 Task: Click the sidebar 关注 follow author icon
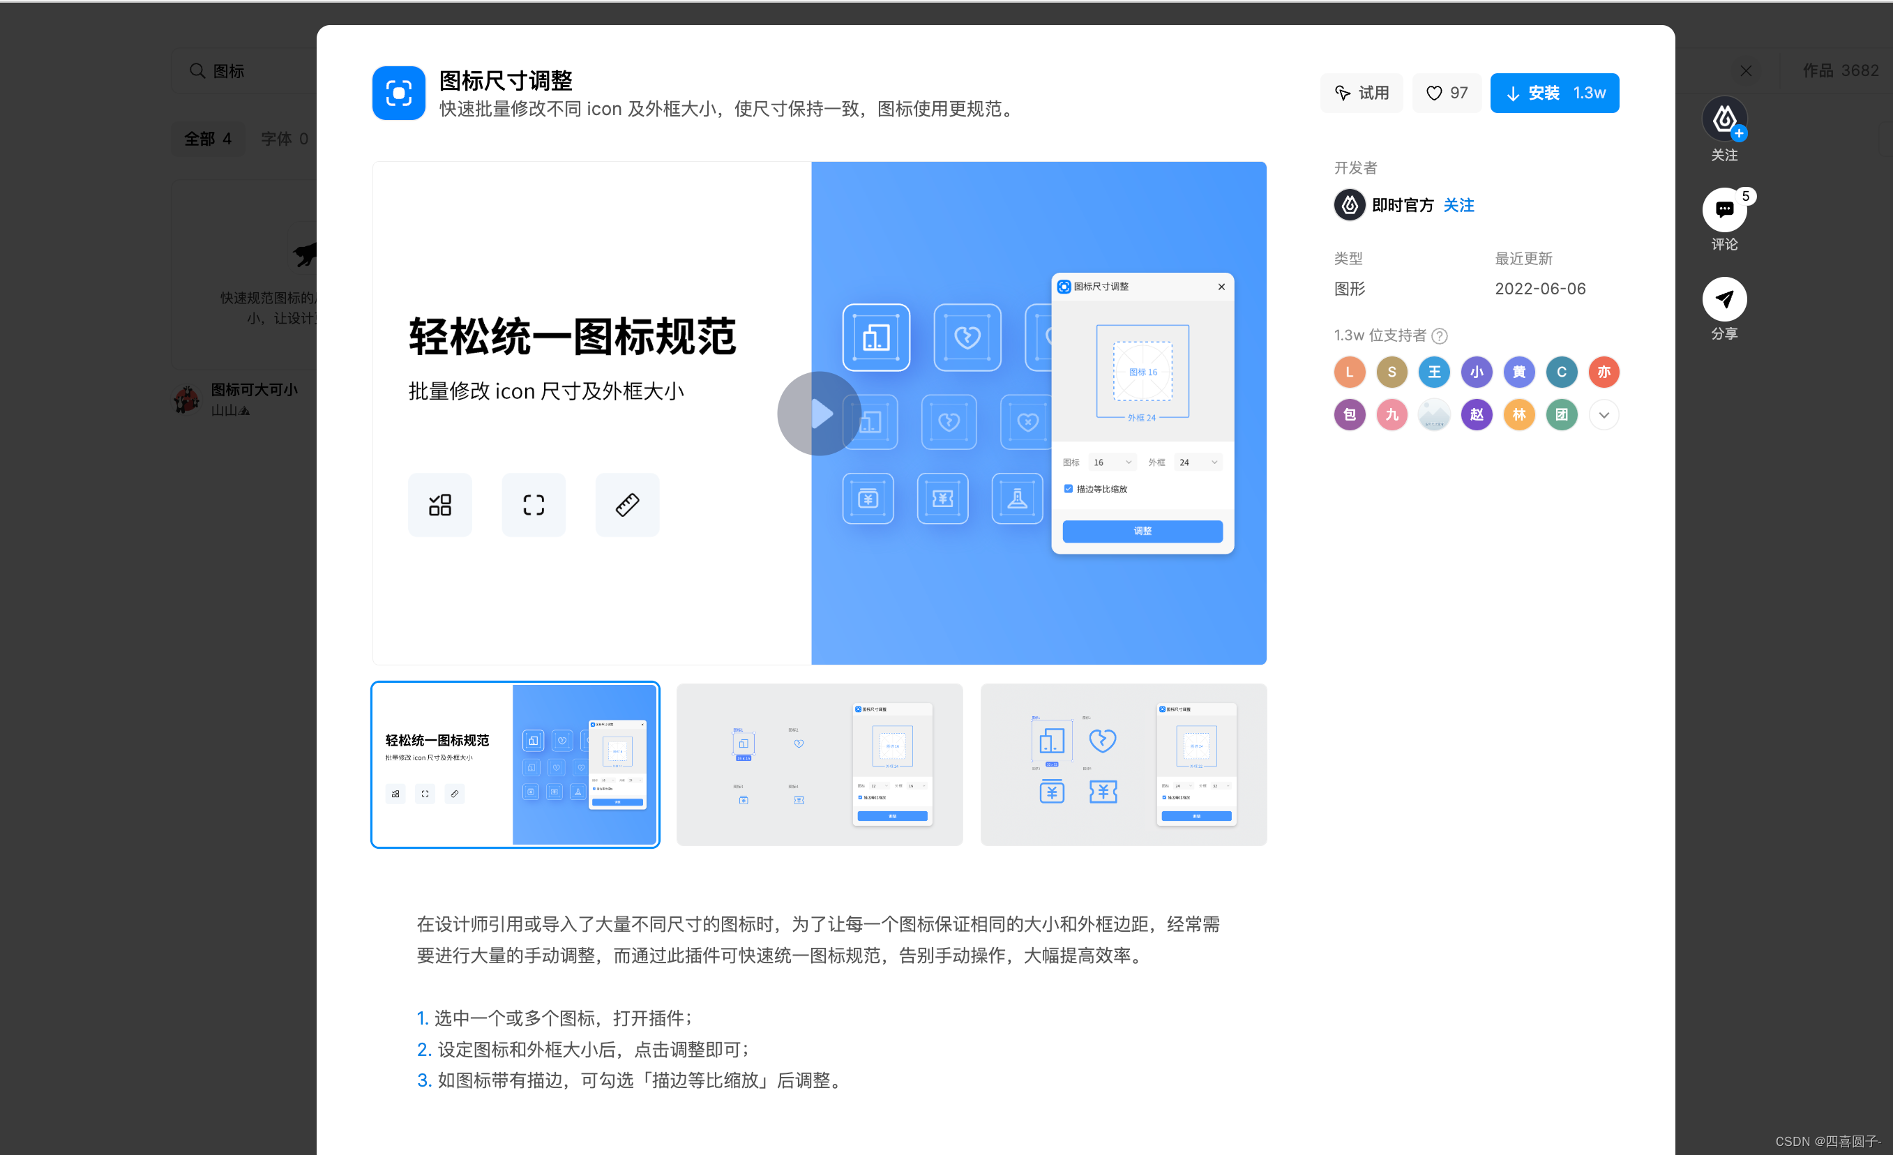(1724, 119)
